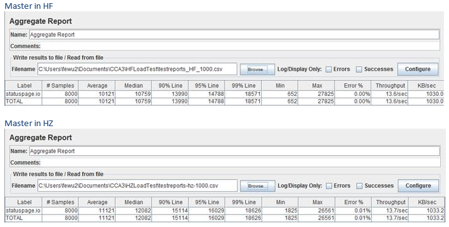The height and width of the screenshot is (227, 449).
Task: Select TOTAL row in HZ table
Action: [x=225, y=218]
